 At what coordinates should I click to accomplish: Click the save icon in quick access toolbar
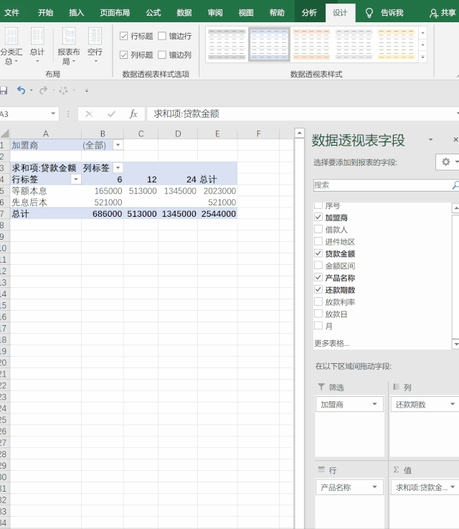point(4,90)
